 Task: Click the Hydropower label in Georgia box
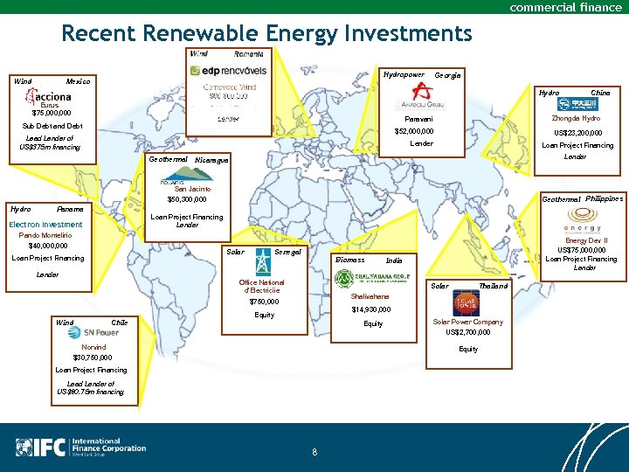tap(404, 74)
